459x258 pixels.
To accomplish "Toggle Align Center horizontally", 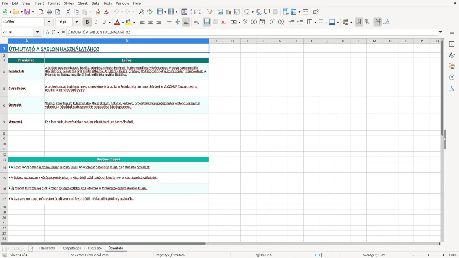I will click(x=150, y=22).
